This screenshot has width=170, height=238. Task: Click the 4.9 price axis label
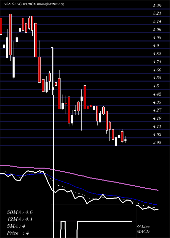click(156, 46)
